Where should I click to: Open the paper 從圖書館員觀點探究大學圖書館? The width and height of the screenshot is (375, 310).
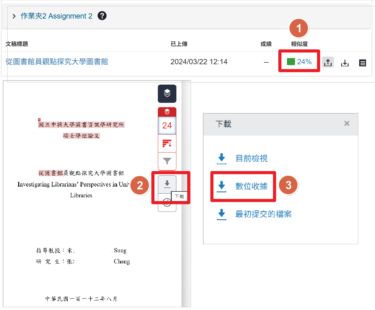tap(57, 62)
